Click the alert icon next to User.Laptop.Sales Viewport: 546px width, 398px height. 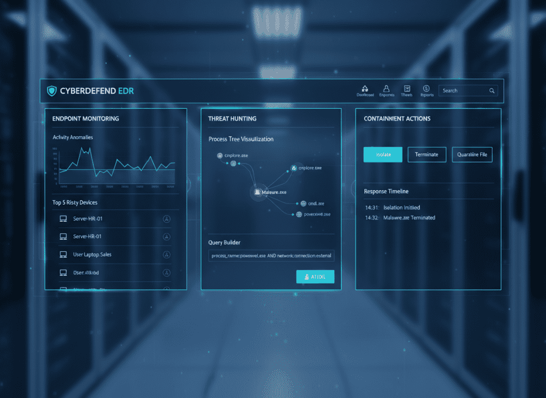[x=165, y=254]
